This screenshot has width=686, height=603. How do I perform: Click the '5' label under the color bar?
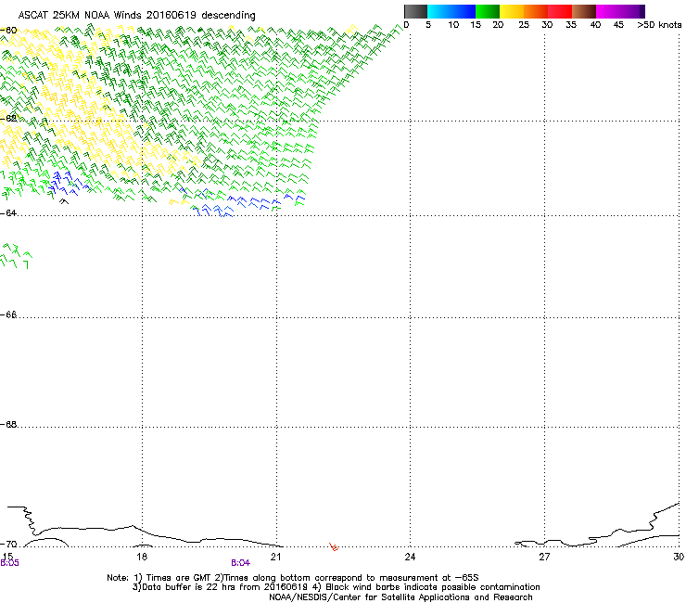(x=428, y=25)
